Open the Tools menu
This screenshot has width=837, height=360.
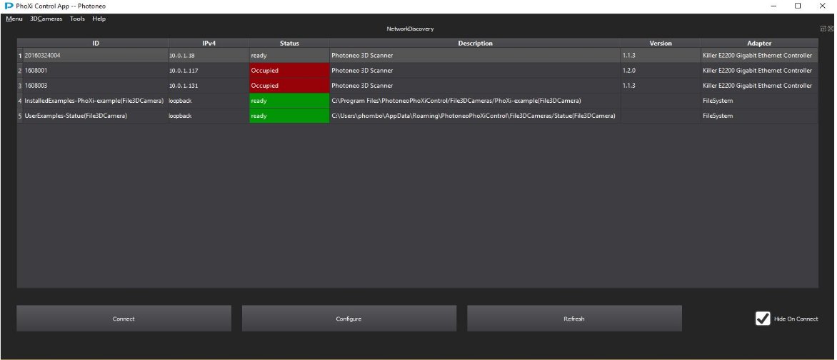click(77, 19)
